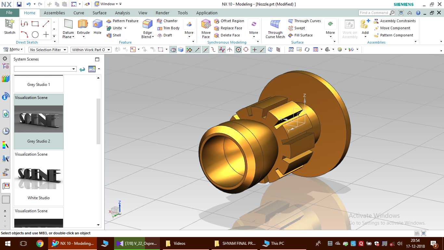444x250 pixels.
Task: Toggle the Mid Point snap option
Action: tap(205, 49)
